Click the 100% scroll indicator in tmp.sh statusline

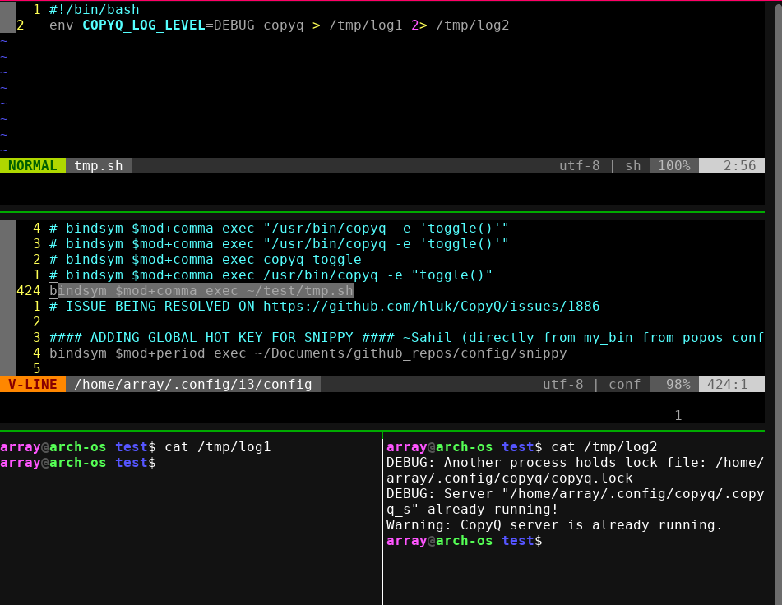(x=673, y=165)
